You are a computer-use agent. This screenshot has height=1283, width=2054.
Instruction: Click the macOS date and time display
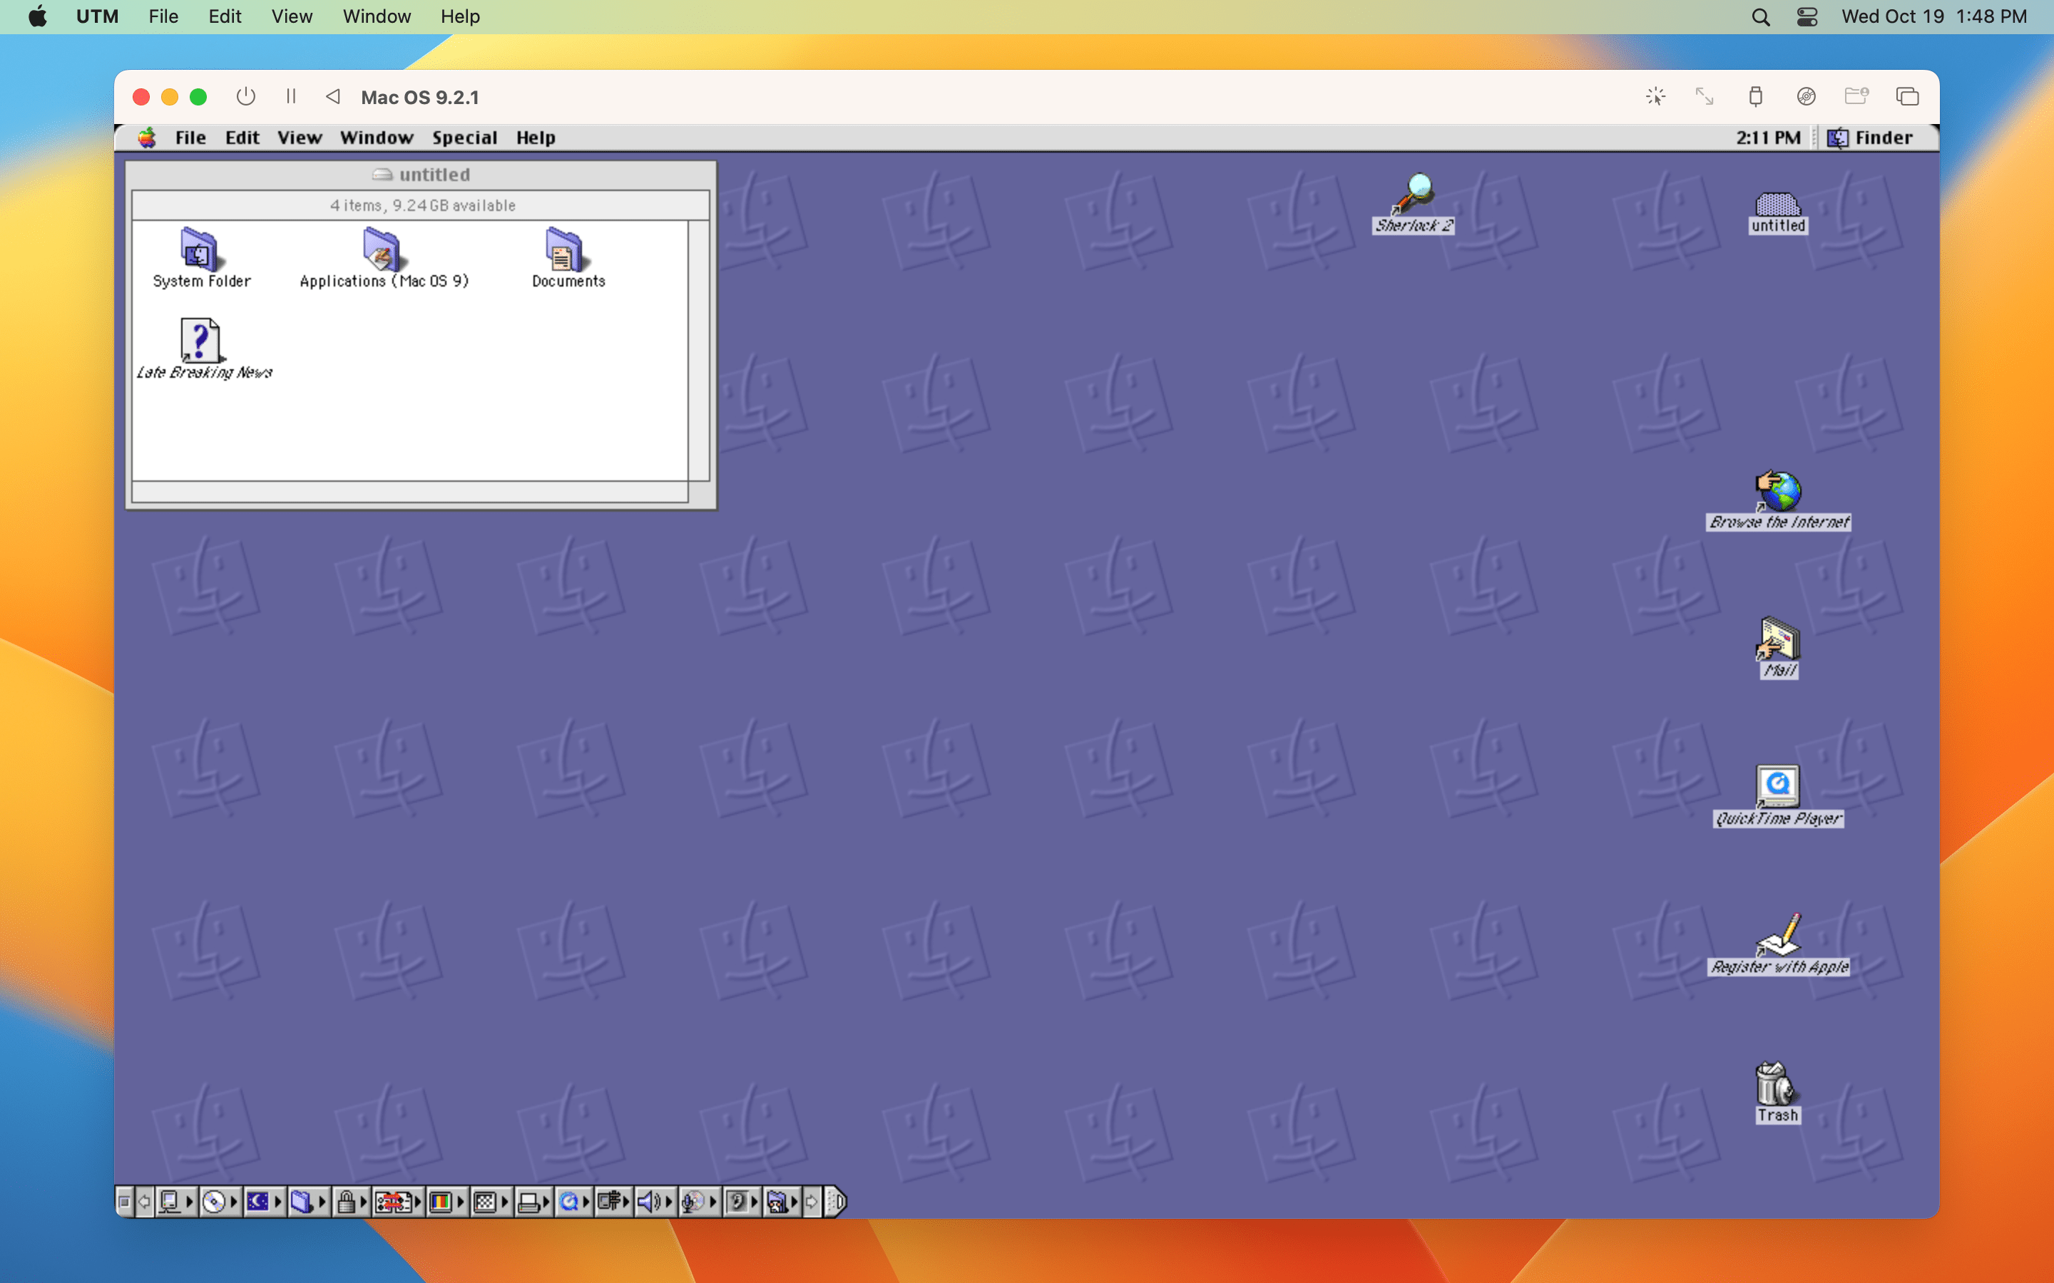click(x=1934, y=16)
